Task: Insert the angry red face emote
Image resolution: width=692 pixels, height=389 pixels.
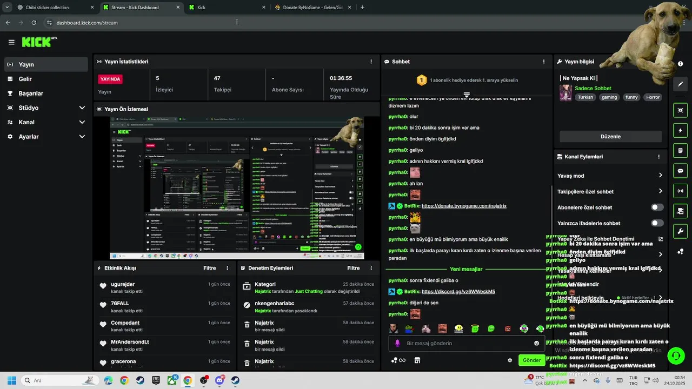Action: tap(508, 328)
